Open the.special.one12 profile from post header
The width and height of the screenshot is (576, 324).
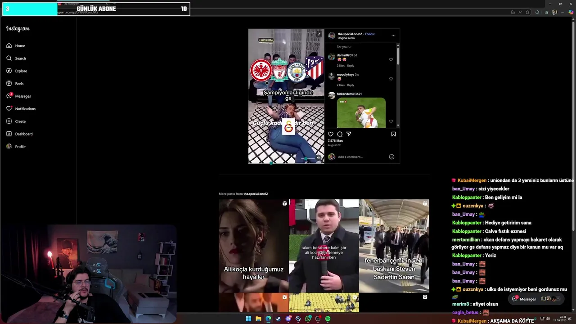pyautogui.click(x=350, y=34)
